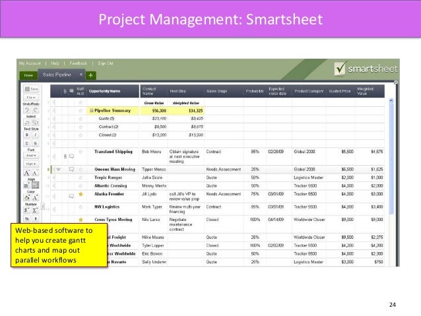Viewport: 421px width, 316px height.
Task: Close the Sales Pipeline tab
Action: (x=81, y=75)
